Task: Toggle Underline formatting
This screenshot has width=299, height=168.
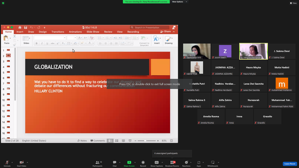Action: pyautogui.click(x=47, y=43)
